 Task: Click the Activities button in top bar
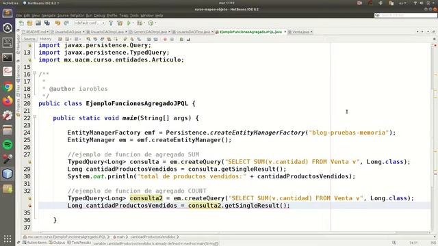click(x=10, y=3)
